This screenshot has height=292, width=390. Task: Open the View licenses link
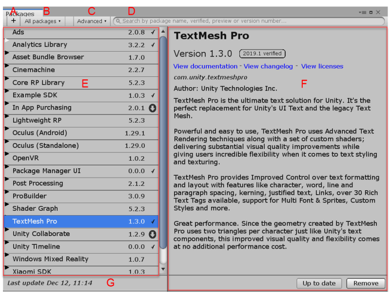tap(322, 66)
